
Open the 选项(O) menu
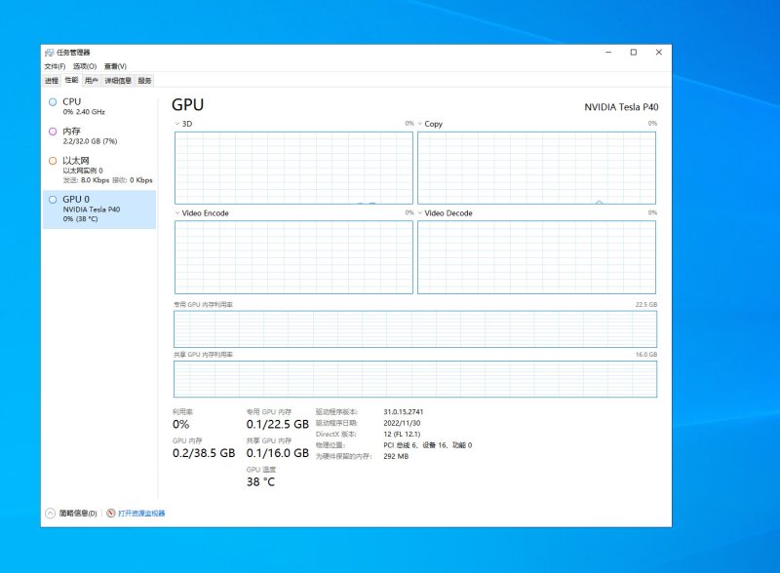[85, 66]
